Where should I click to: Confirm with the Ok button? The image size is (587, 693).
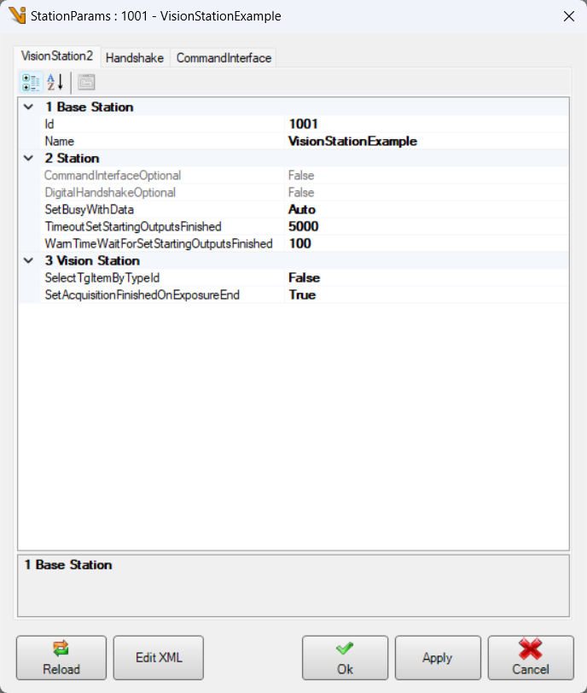coord(345,658)
